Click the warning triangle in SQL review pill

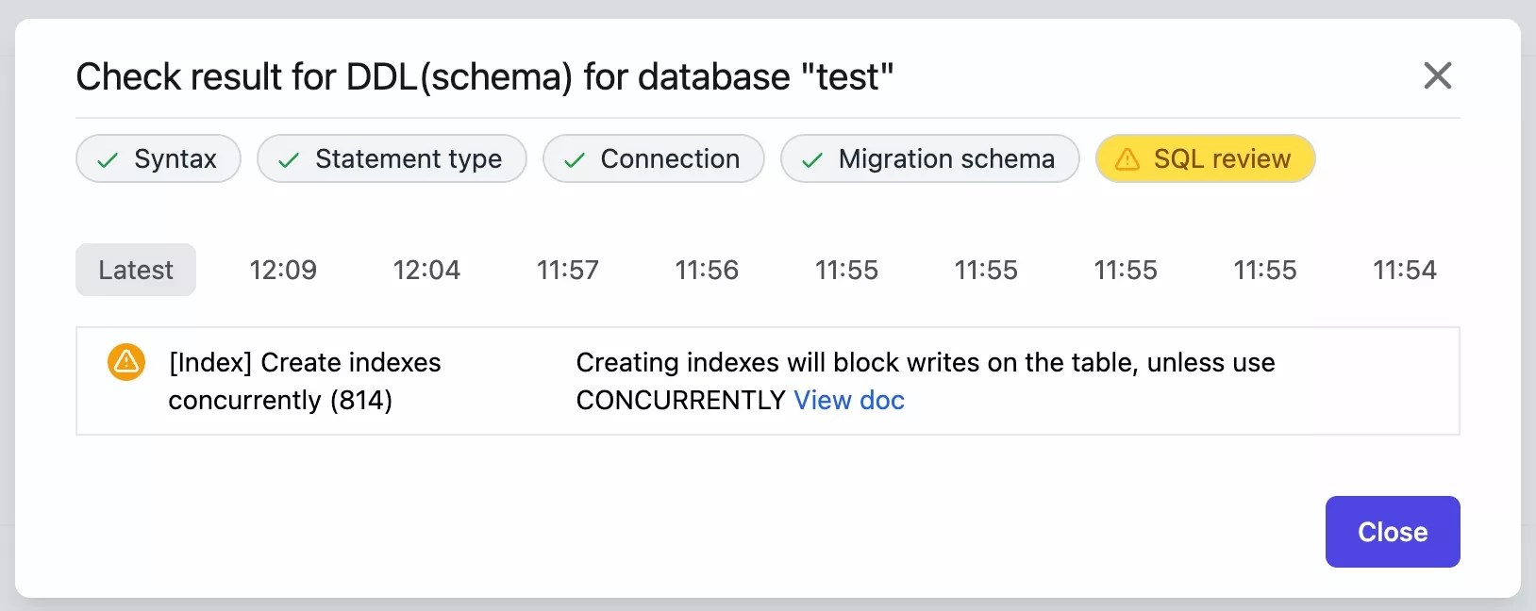coord(1127,159)
